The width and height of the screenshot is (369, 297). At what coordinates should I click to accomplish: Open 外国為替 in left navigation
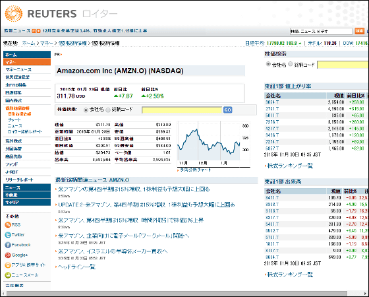14,148
